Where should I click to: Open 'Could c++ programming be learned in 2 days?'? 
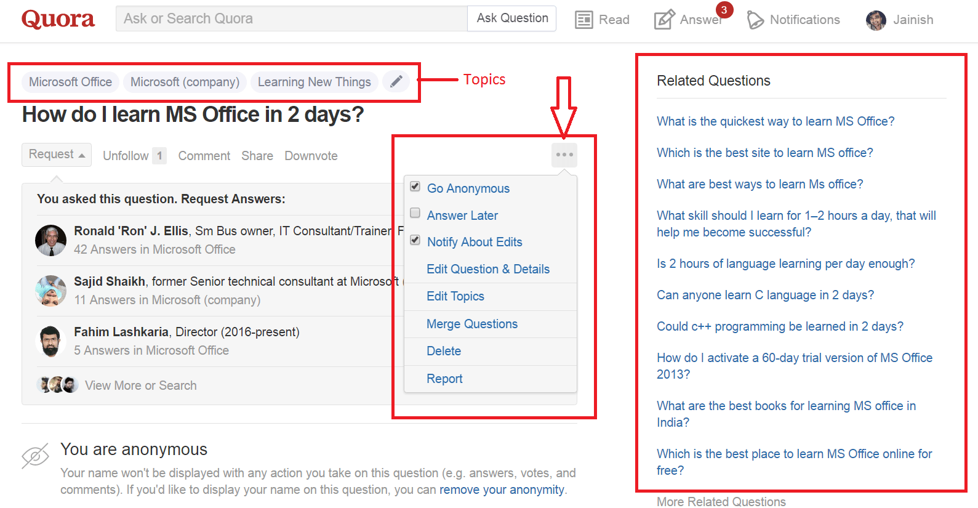(x=780, y=326)
